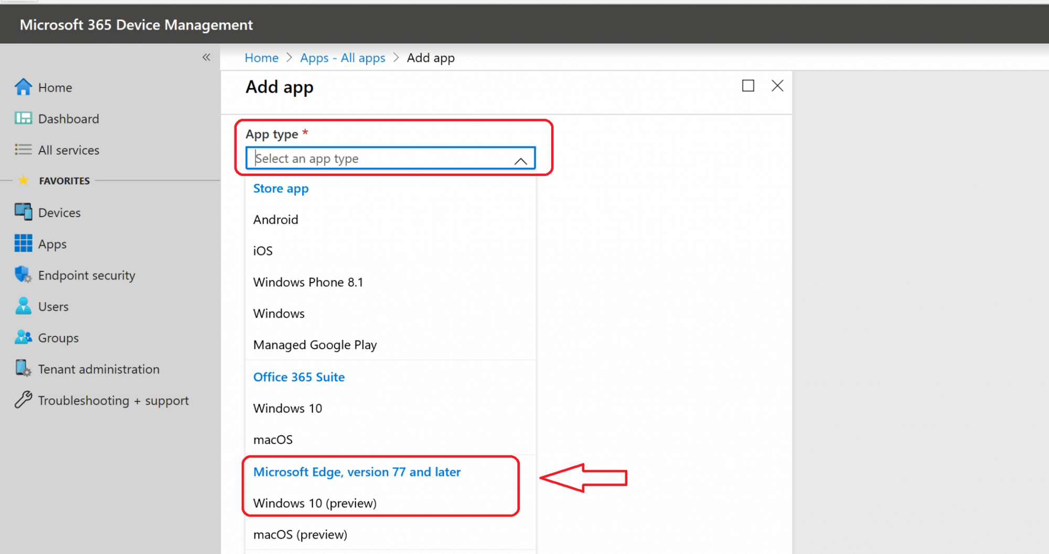Click the Endpoint security shield icon
This screenshot has height=554, width=1049.
click(23, 275)
